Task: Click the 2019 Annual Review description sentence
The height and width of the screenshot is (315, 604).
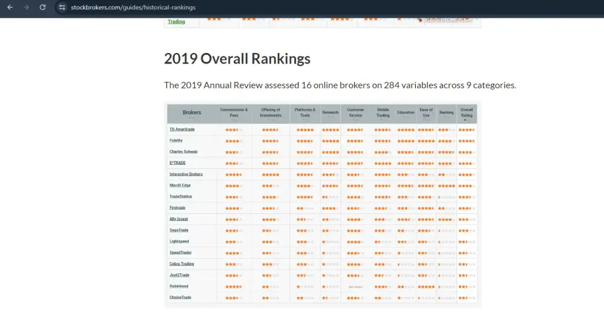Action: click(x=340, y=85)
